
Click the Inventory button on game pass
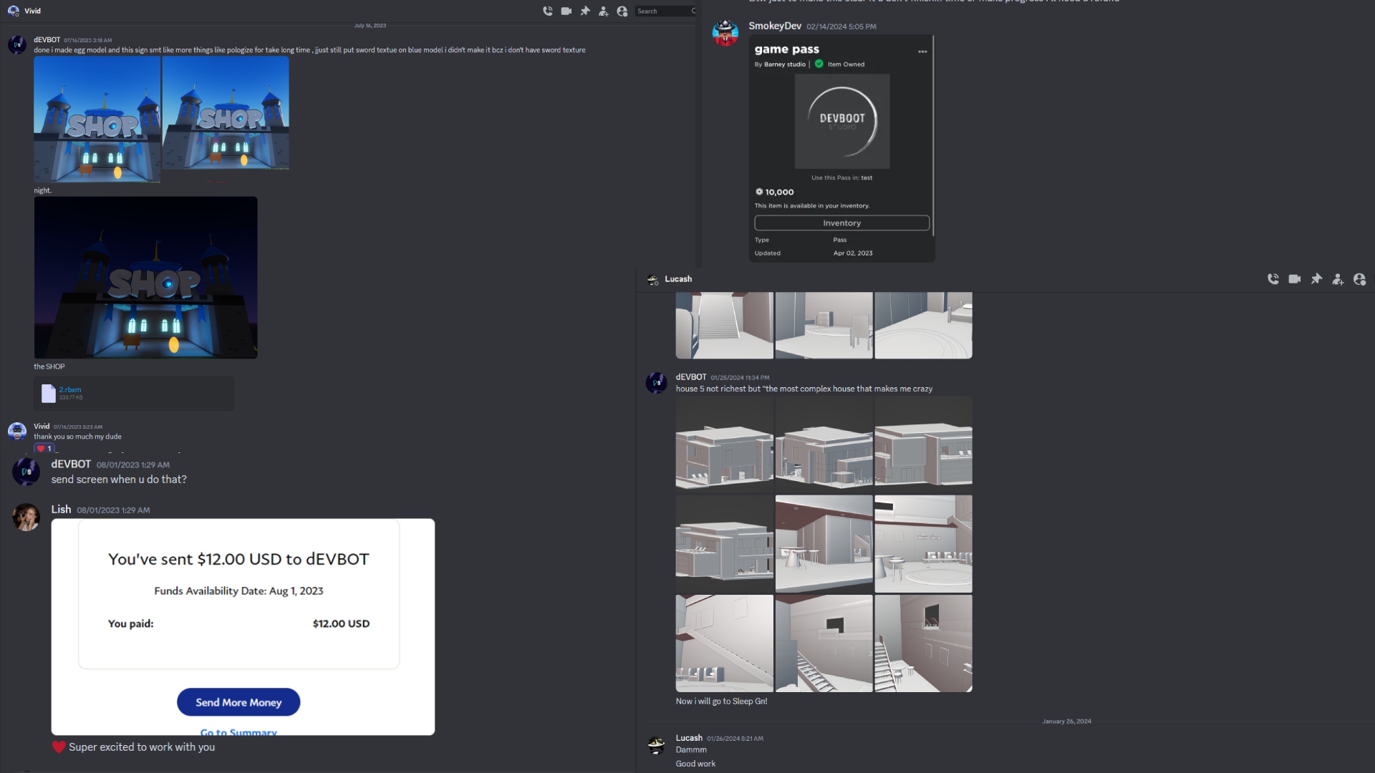(x=841, y=223)
